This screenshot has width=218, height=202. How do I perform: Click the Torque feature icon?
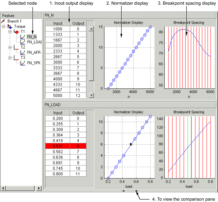click(x=10, y=26)
